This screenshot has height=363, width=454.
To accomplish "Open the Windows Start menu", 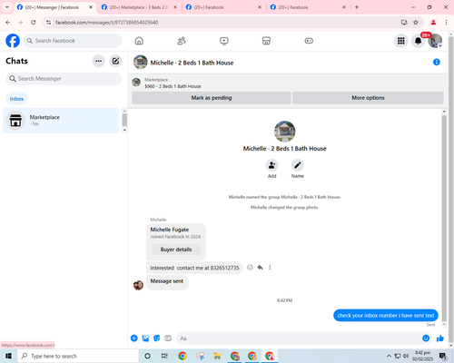I will pyautogui.click(x=8, y=356).
